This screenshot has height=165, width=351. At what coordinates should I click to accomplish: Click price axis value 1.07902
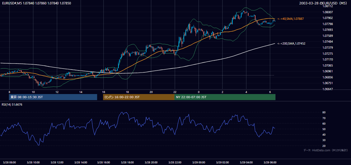[x=328, y=18]
